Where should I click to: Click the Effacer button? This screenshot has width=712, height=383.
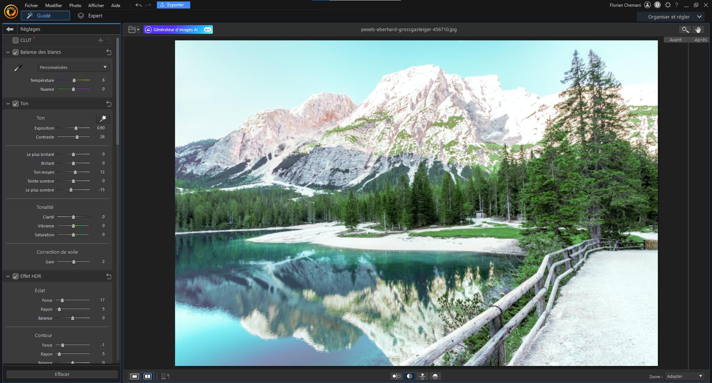[62, 374]
